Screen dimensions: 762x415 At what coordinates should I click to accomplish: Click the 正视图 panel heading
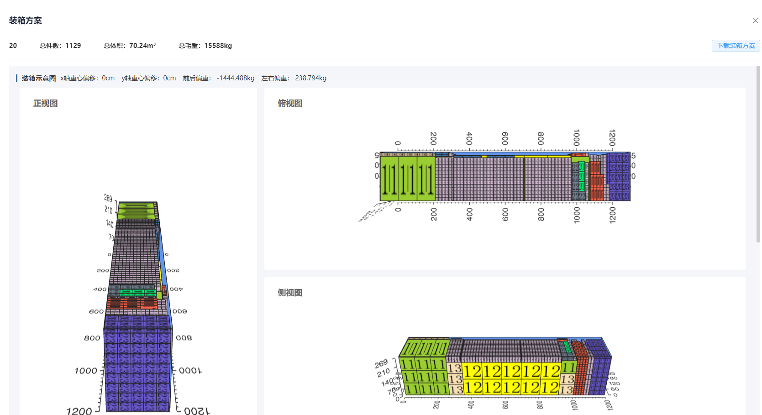point(46,103)
